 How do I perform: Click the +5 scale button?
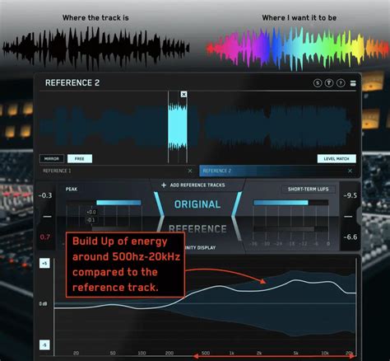tap(44, 263)
